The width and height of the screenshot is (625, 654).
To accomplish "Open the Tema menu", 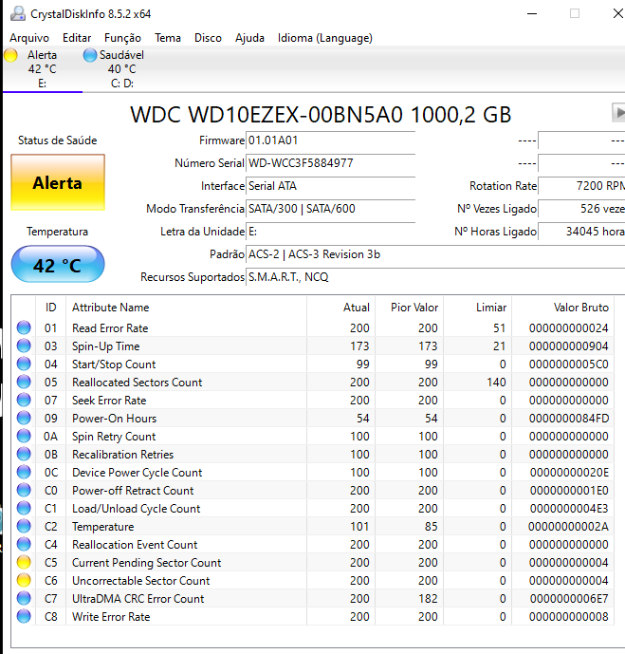I will pos(168,38).
